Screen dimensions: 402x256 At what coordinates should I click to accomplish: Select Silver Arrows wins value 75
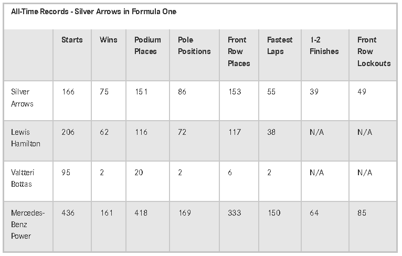[104, 91]
